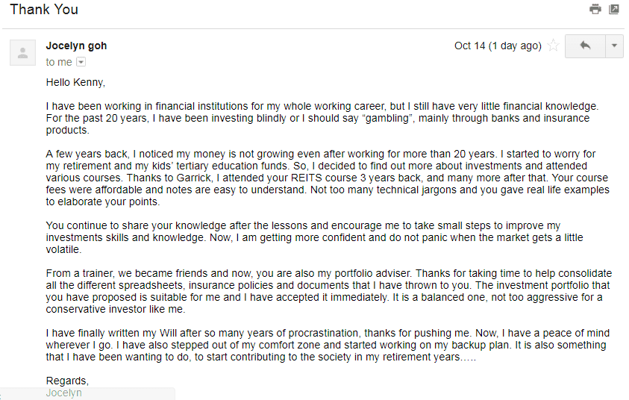Viewport: 629px width, 400px height.
Task: Click the "Regards," closing line
Action: tap(67, 381)
